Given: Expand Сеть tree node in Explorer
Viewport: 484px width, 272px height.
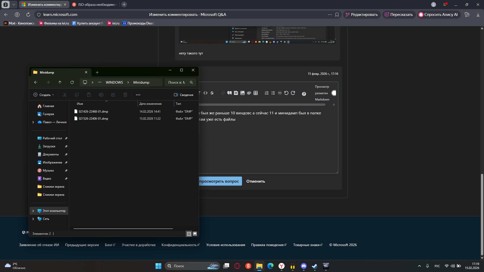Looking at the screenshot, I should 33,219.
